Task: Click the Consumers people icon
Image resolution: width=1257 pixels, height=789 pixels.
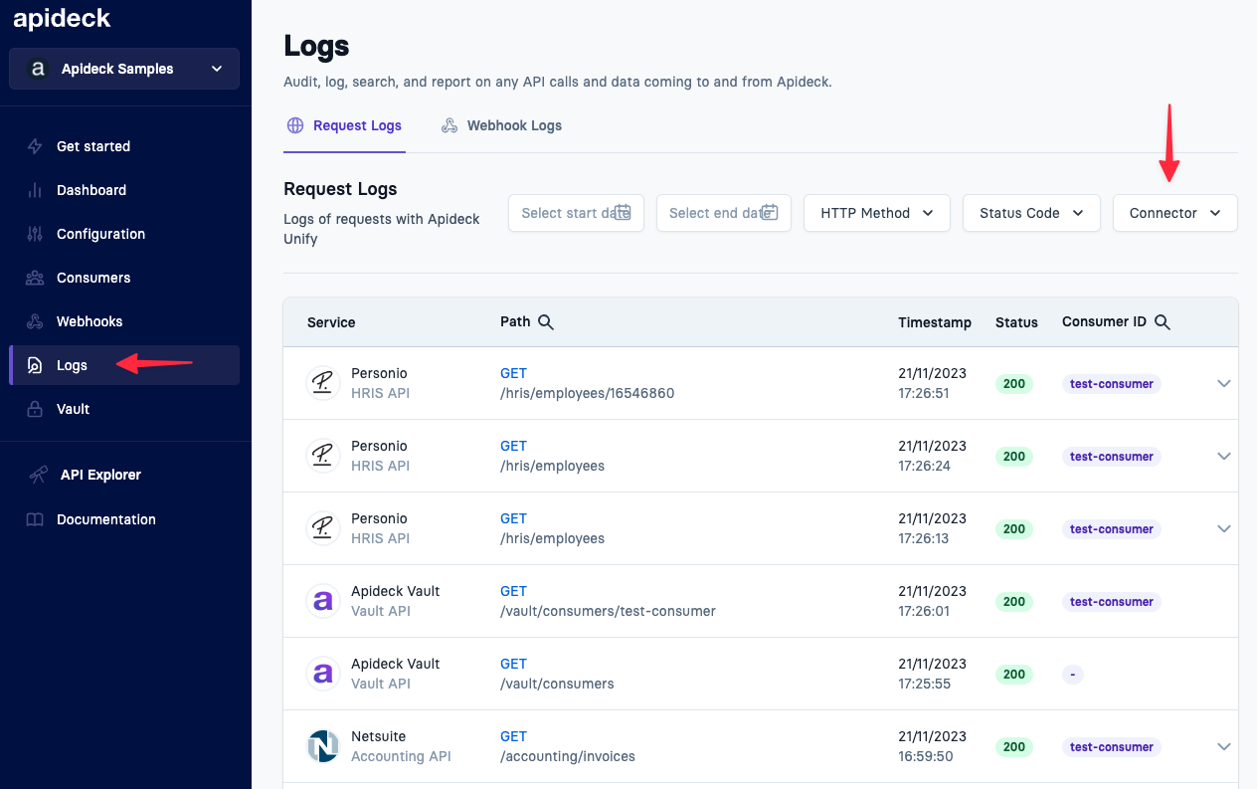Action: (35, 278)
